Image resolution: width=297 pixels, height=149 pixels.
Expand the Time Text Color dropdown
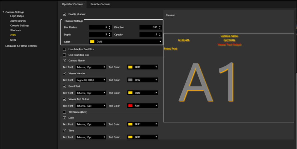[142, 137]
